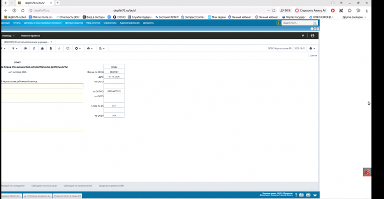Click the small icon left of the profile icon
Screen dimensions: 384x199
click(x=303, y=35)
